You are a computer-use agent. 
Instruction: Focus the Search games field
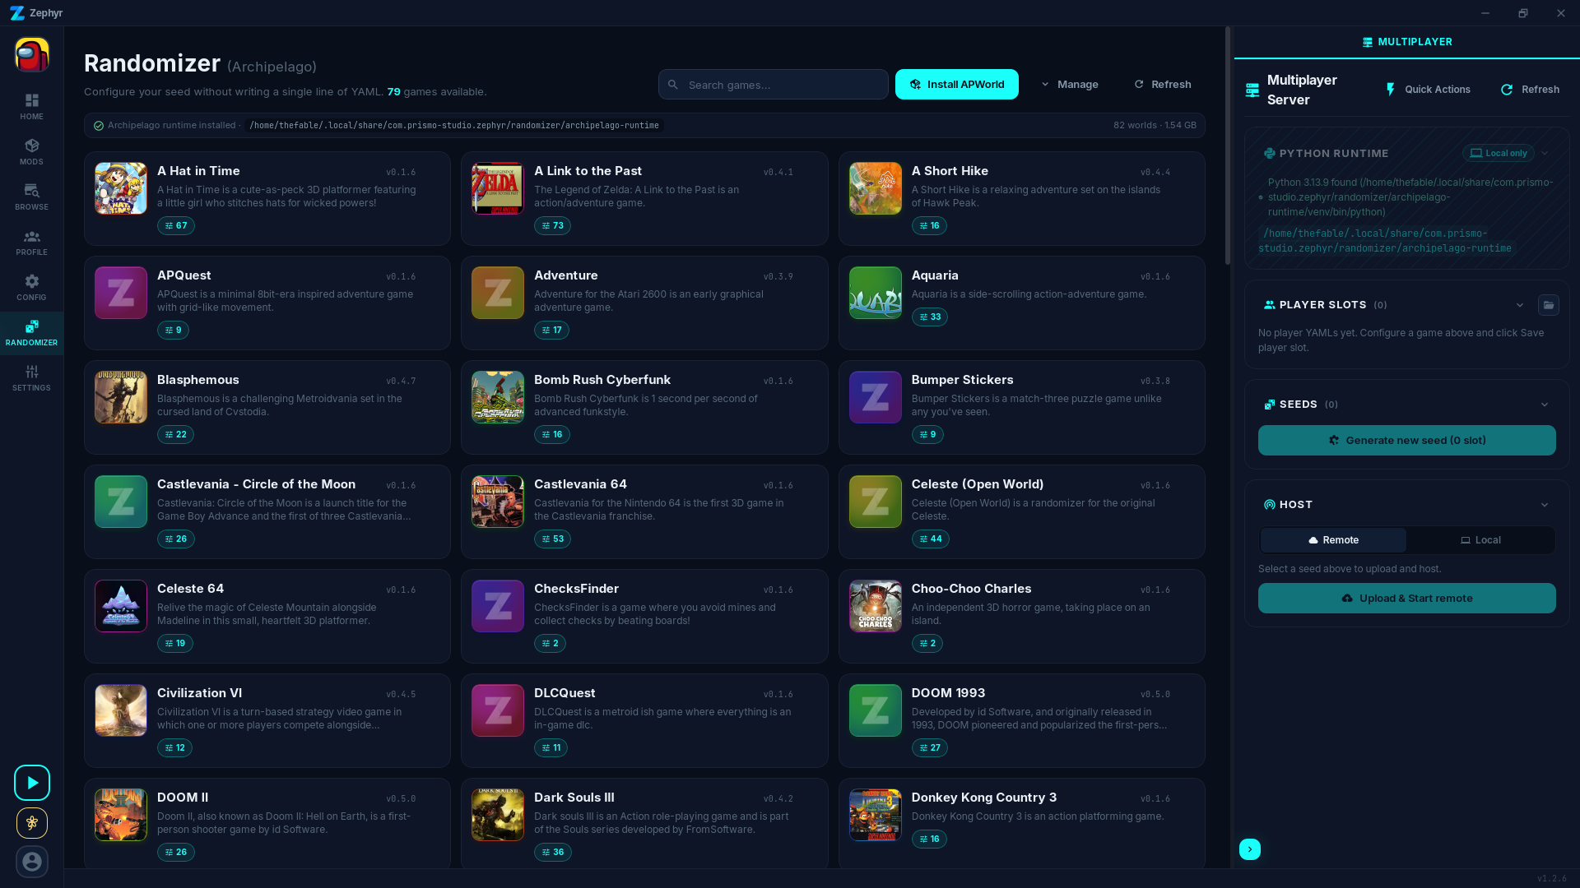point(773,85)
